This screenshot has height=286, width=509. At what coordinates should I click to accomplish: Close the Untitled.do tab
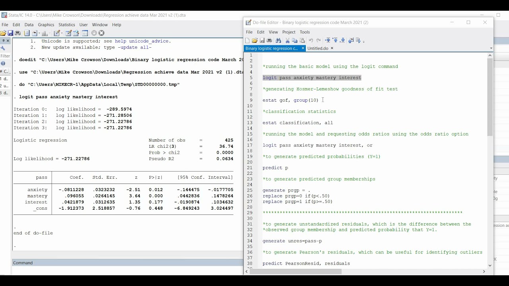coord(332,48)
